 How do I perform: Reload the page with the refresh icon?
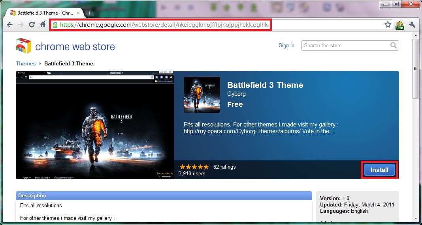coord(32,25)
